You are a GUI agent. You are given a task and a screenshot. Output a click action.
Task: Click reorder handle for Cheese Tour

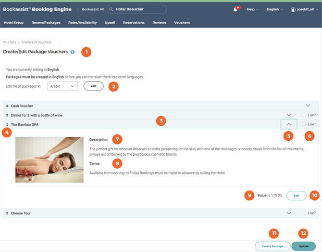pos(7,213)
